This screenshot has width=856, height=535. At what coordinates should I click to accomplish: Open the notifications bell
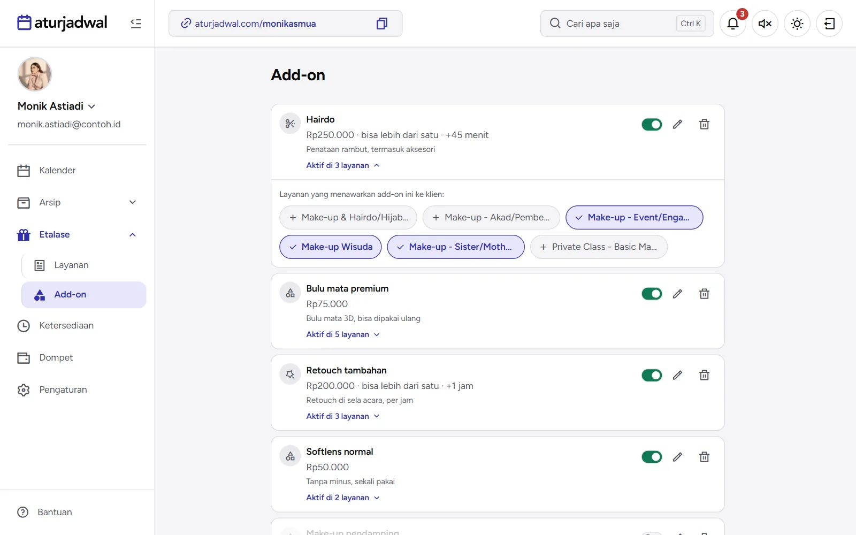[733, 24]
